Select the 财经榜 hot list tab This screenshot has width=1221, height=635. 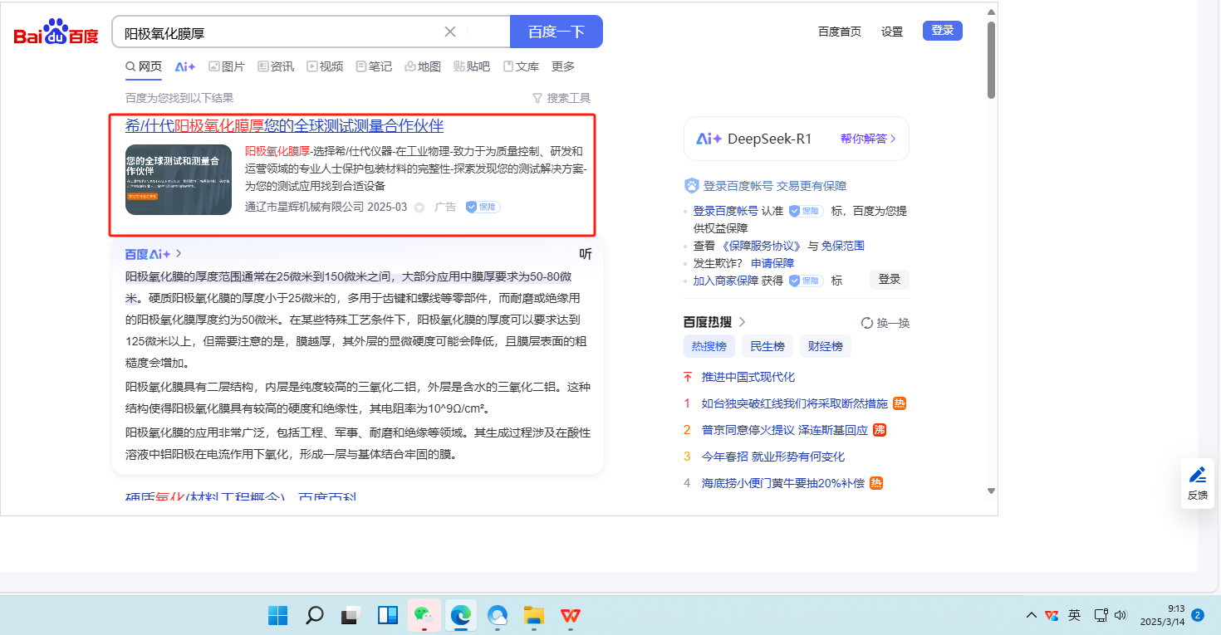point(825,346)
